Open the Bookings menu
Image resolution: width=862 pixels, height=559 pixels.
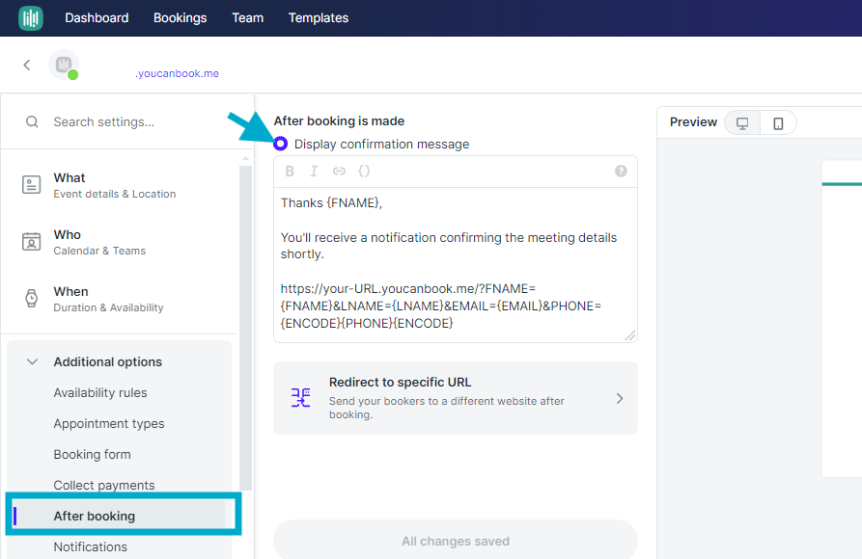click(x=180, y=18)
